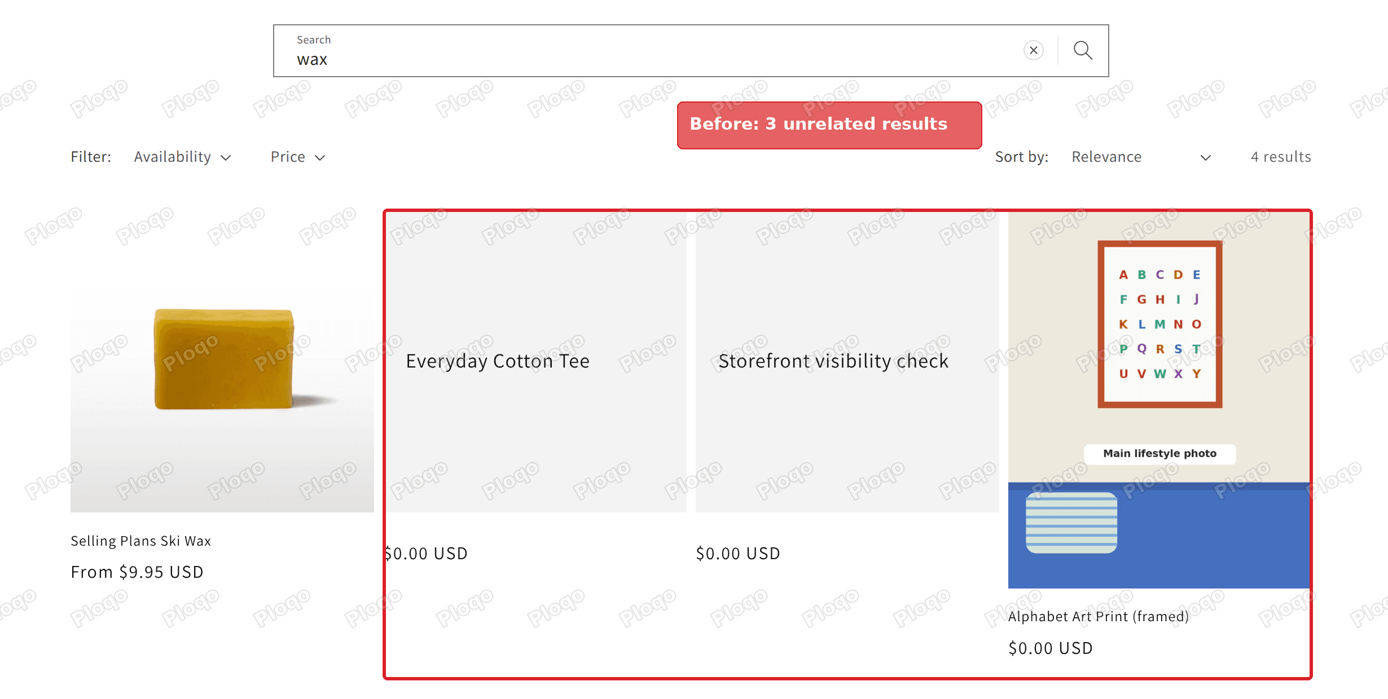Click into the search text field containing wax
The width and height of the screenshot is (1388, 699).
click(649, 51)
